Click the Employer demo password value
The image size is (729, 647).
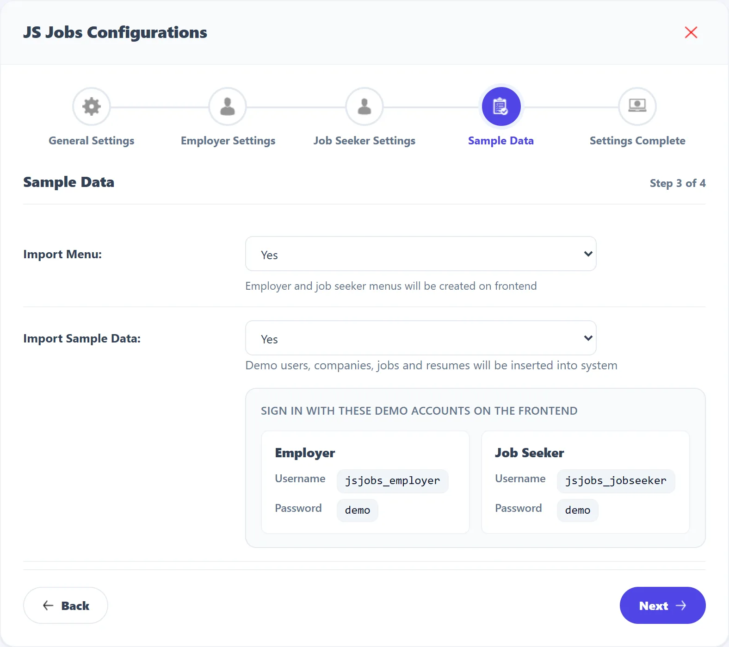358,510
